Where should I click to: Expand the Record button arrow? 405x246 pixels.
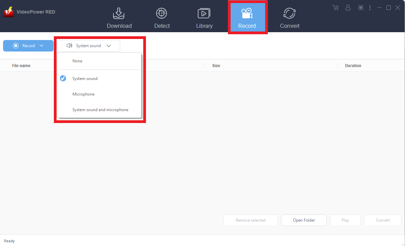[41, 46]
